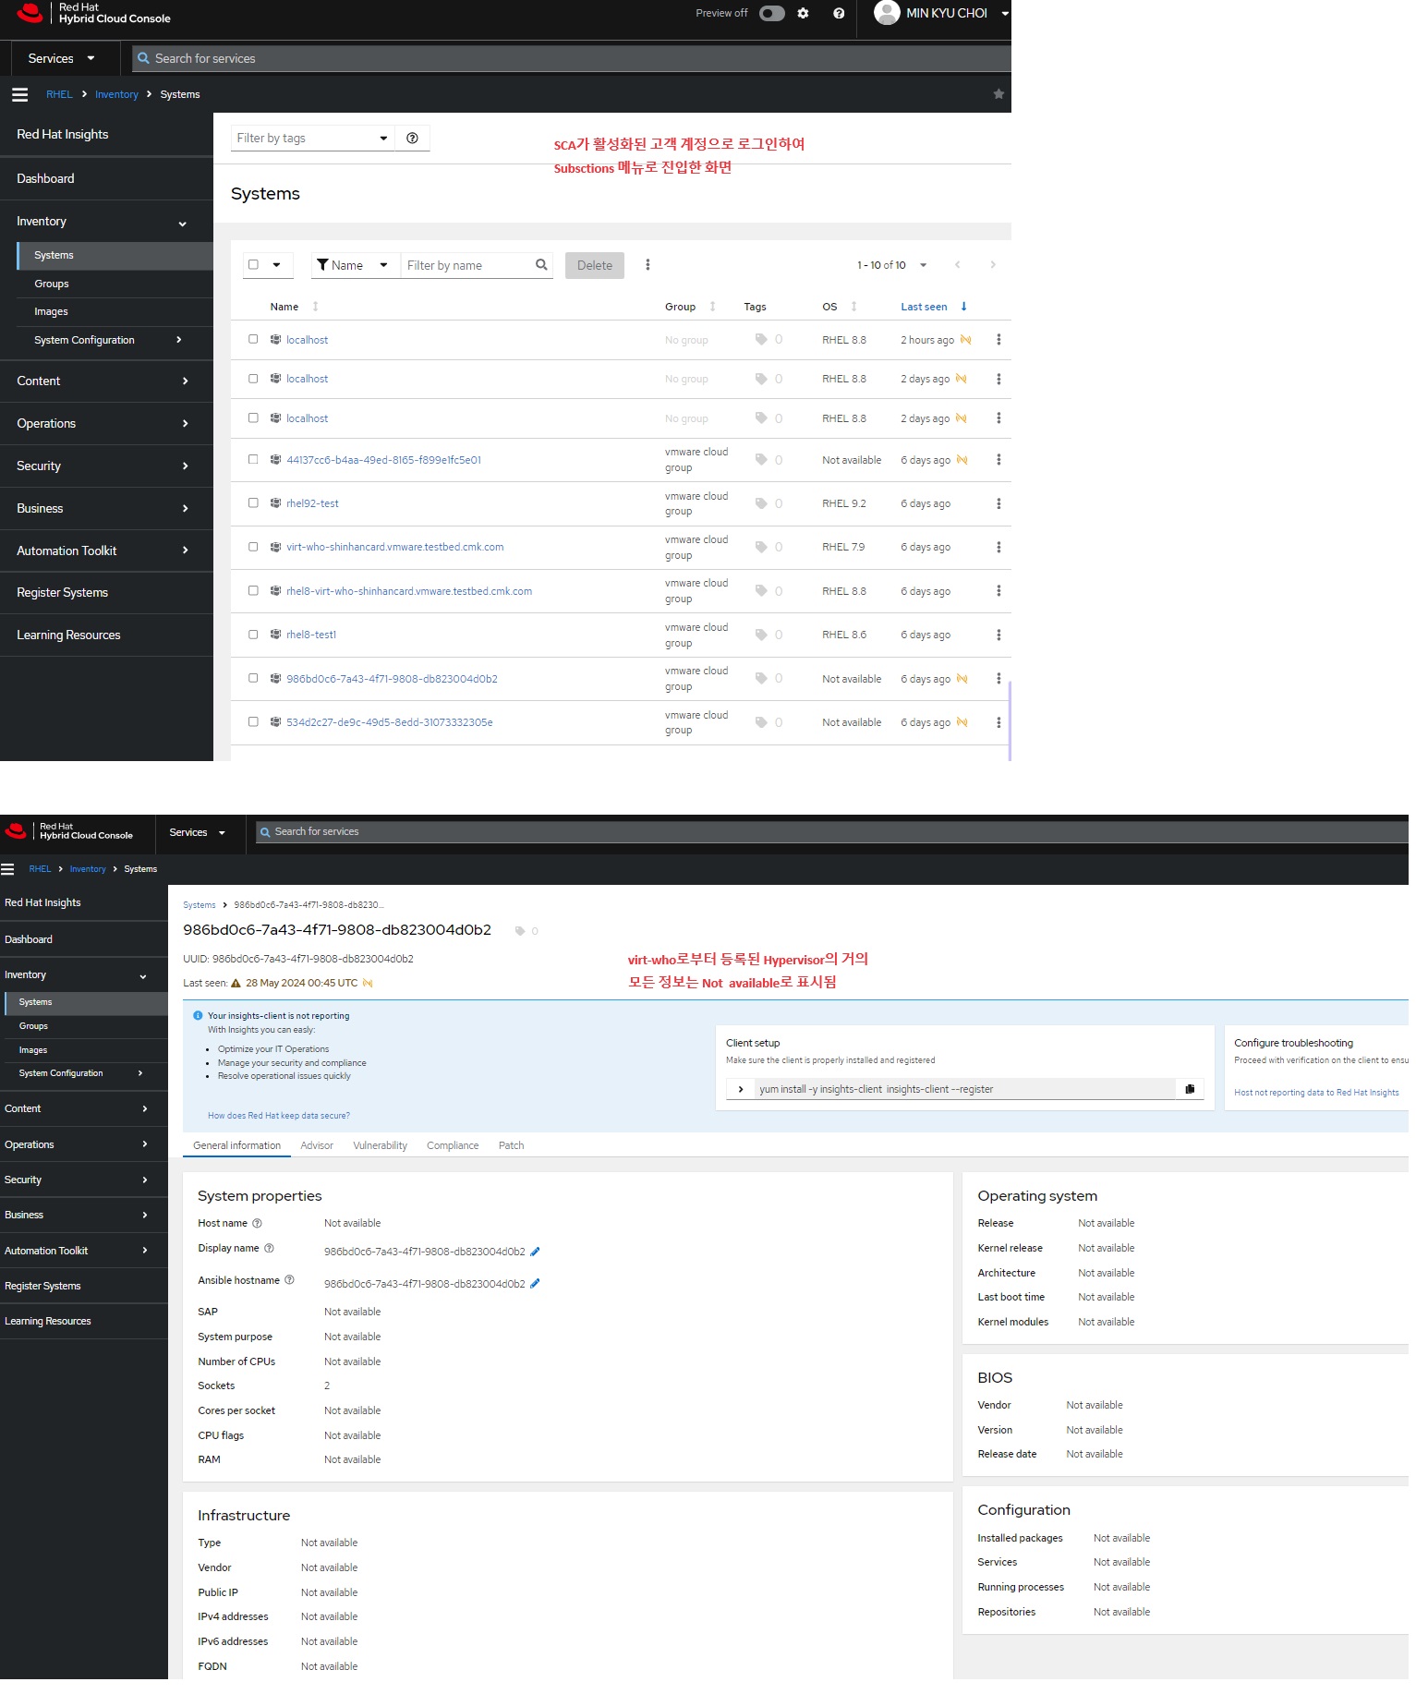The image size is (1416, 1694).
Task: Open the Filter by tags dropdown
Action: 313,138
